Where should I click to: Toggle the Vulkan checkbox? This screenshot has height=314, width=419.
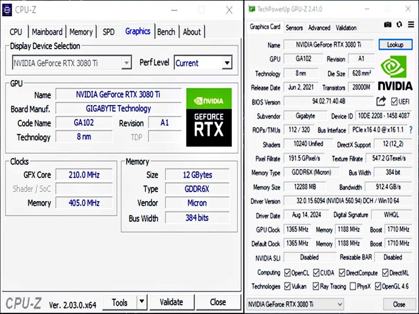[x=287, y=286]
